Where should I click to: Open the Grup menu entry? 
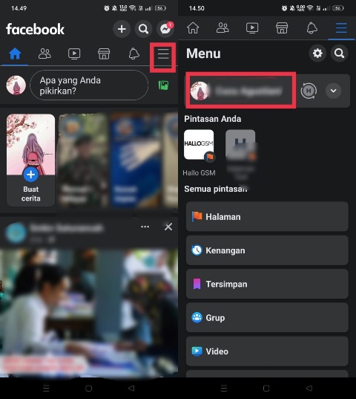coord(267,317)
